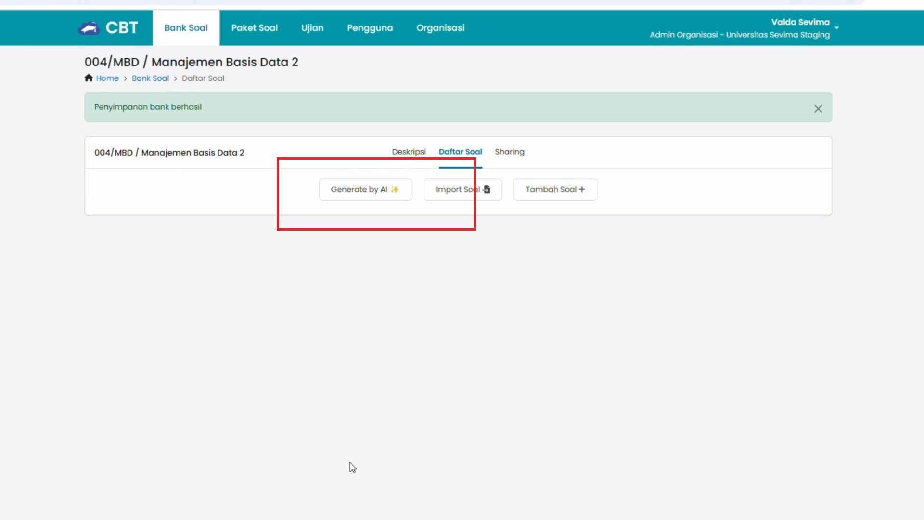Screen dimensions: 924x520
Task: Open the Bank Soal navigation tab
Action: 186,28
